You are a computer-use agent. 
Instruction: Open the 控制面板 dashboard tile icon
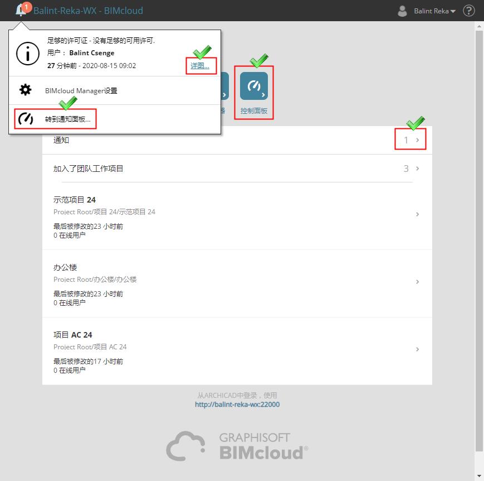pos(254,86)
